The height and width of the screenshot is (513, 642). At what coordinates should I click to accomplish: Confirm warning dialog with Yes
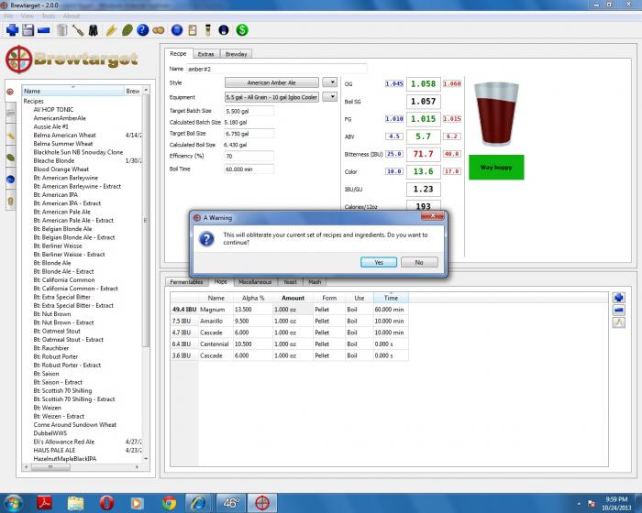click(x=379, y=262)
